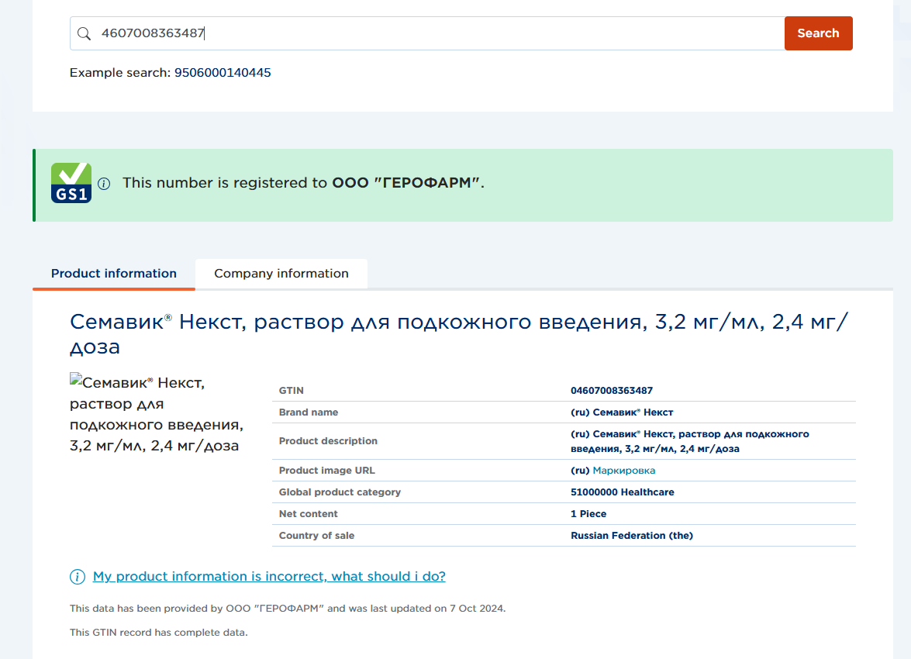
Task: Click the magnifying glass icon in search box
Action: click(85, 33)
